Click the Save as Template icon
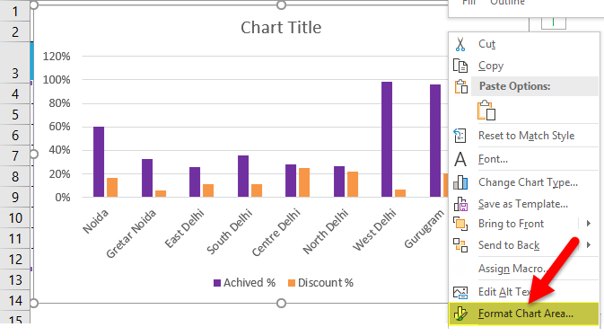Image resolution: width=604 pixels, height=336 pixels. pyautogui.click(x=460, y=204)
